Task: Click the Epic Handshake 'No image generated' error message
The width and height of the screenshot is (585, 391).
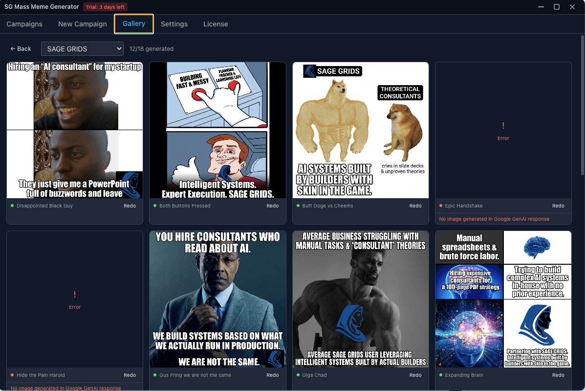Action: pos(494,219)
